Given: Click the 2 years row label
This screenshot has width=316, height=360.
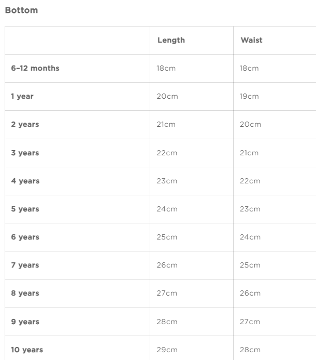Looking at the screenshot, I should coord(25,124).
